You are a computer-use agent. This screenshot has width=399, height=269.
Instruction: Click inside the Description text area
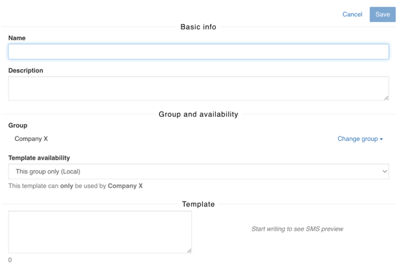point(198,88)
